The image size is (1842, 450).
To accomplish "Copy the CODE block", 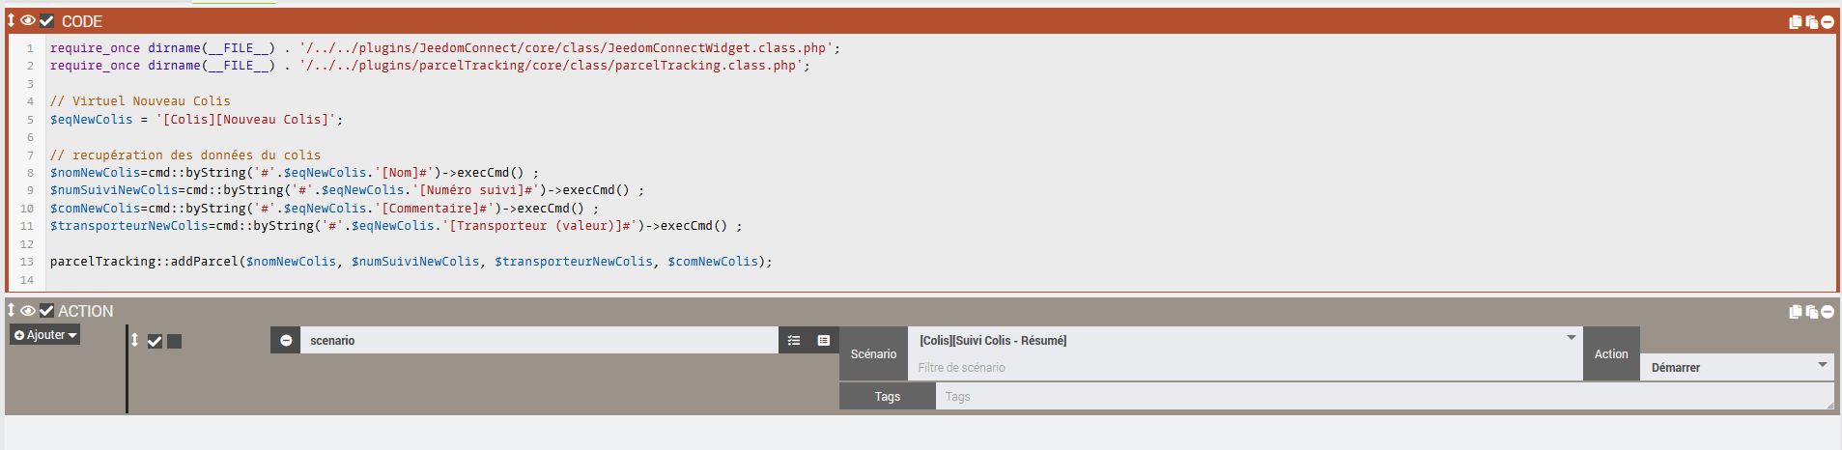I will point(1795,21).
